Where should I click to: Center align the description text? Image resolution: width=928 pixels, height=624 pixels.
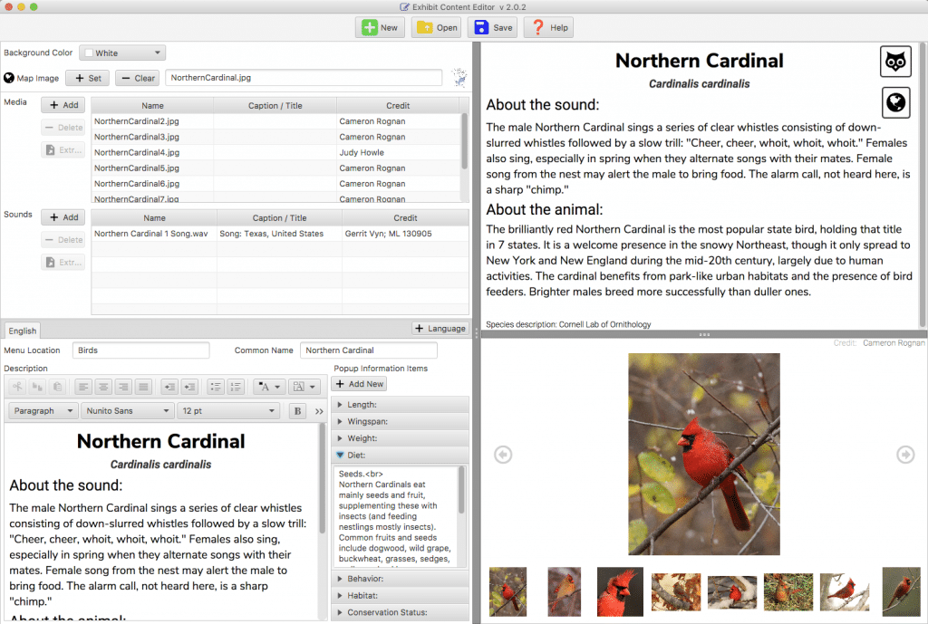pyautogui.click(x=103, y=387)
